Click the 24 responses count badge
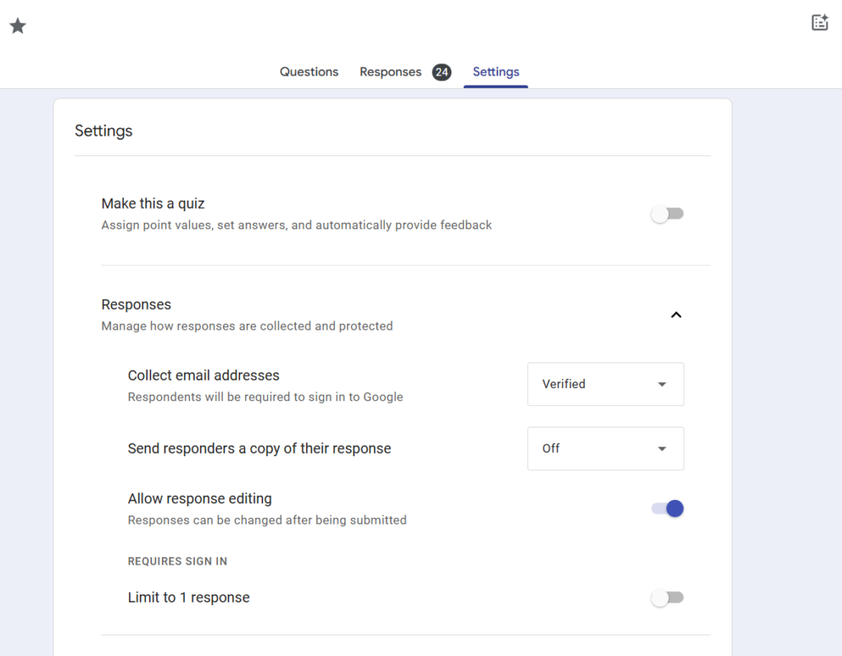This screenshot has height=656, width=842. [442, 72]
